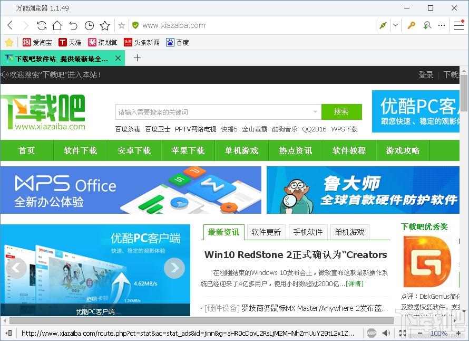Open the 天猫 bookmark

coord(70,42)
